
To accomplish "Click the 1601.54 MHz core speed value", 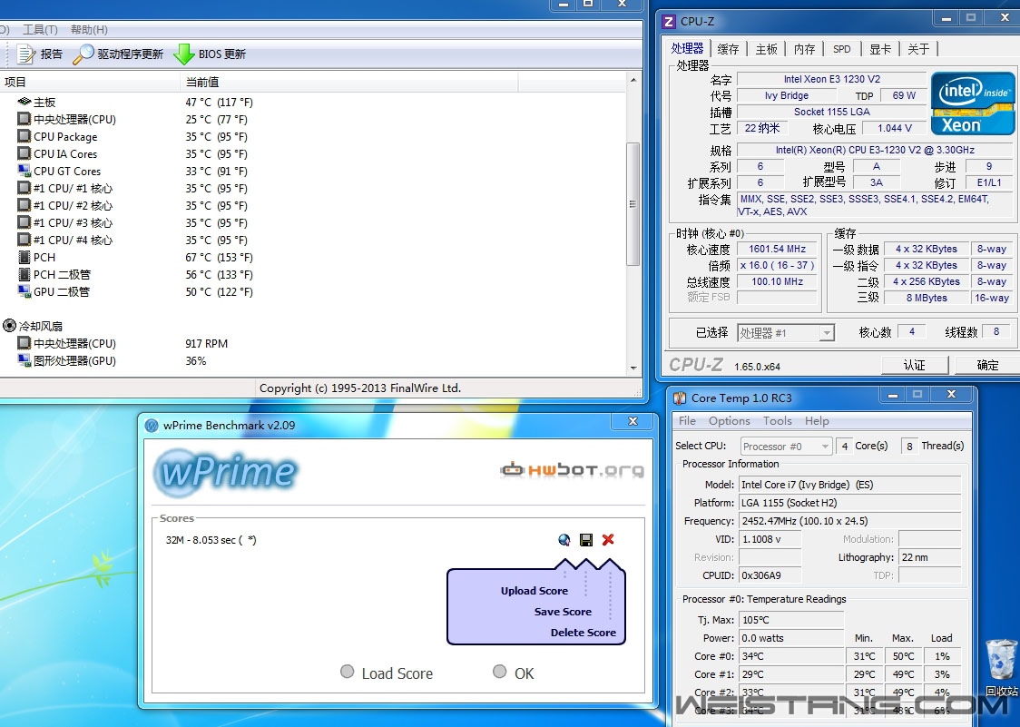I will 778,249.
